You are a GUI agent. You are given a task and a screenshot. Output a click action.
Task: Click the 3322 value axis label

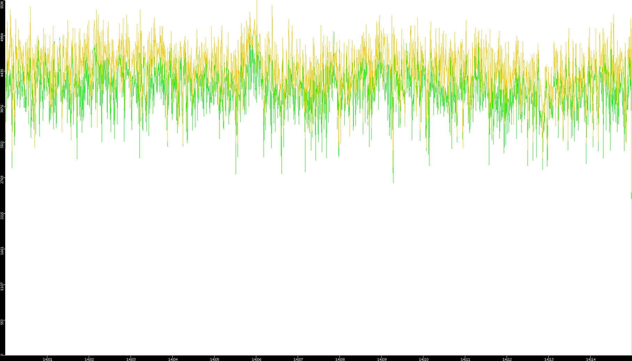[2, 144]
